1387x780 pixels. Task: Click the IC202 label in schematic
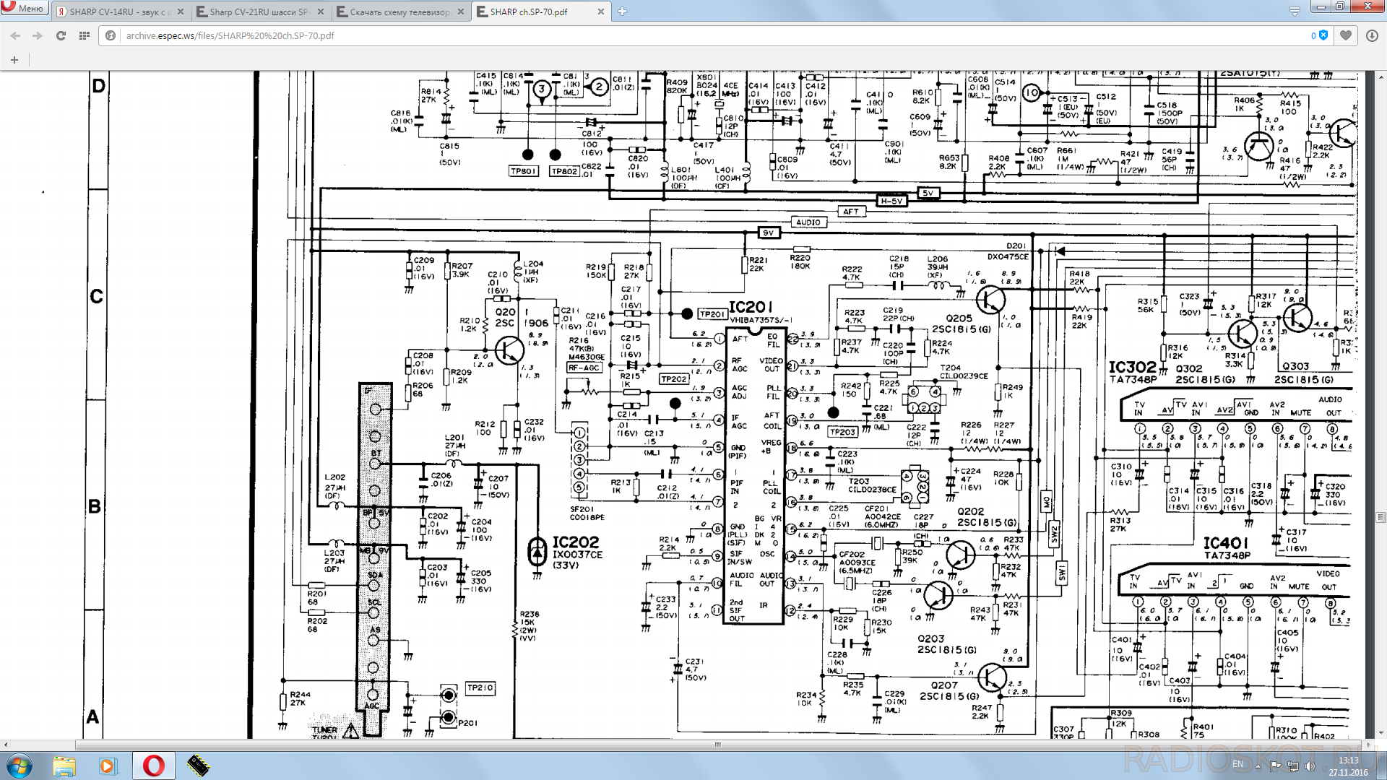pyautogui.click(x=576, y=542)
